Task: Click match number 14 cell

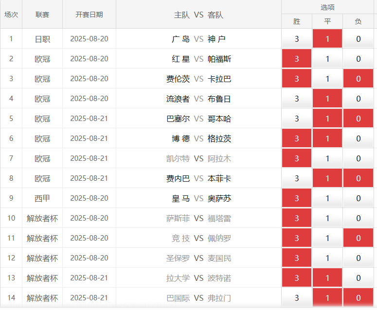Action: click(x=11, y=298)
